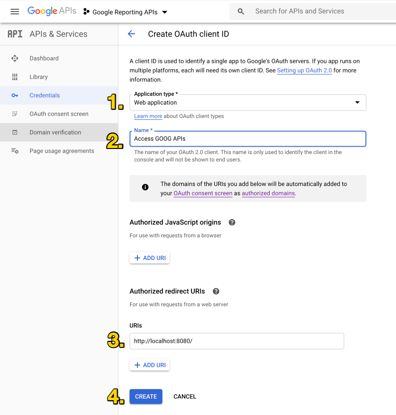The image size is (396, 415).
Task: Open OAuth consent screen in sidebar
Action: [59, 114]
